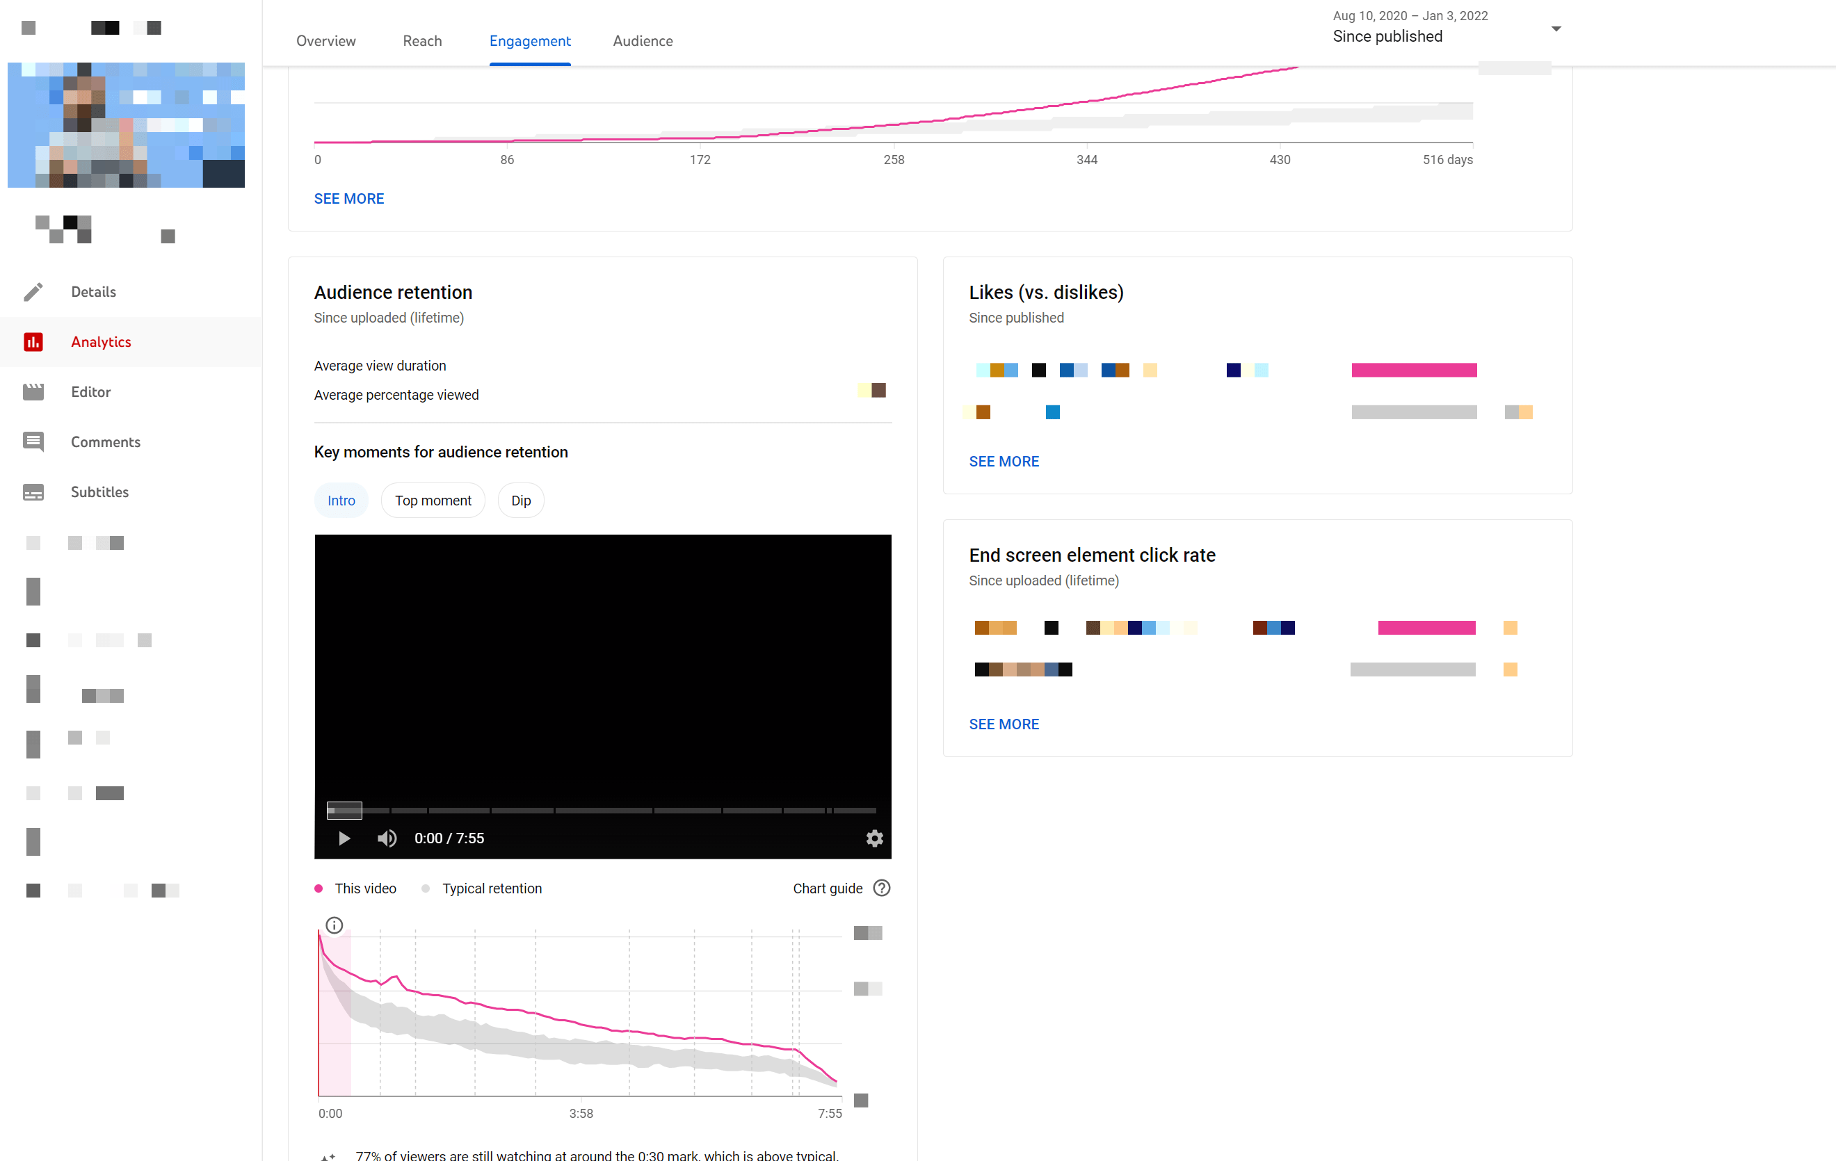Screen dimensions: 1836x1161
Task: Open video player settings gear
Action: [873, 838]
